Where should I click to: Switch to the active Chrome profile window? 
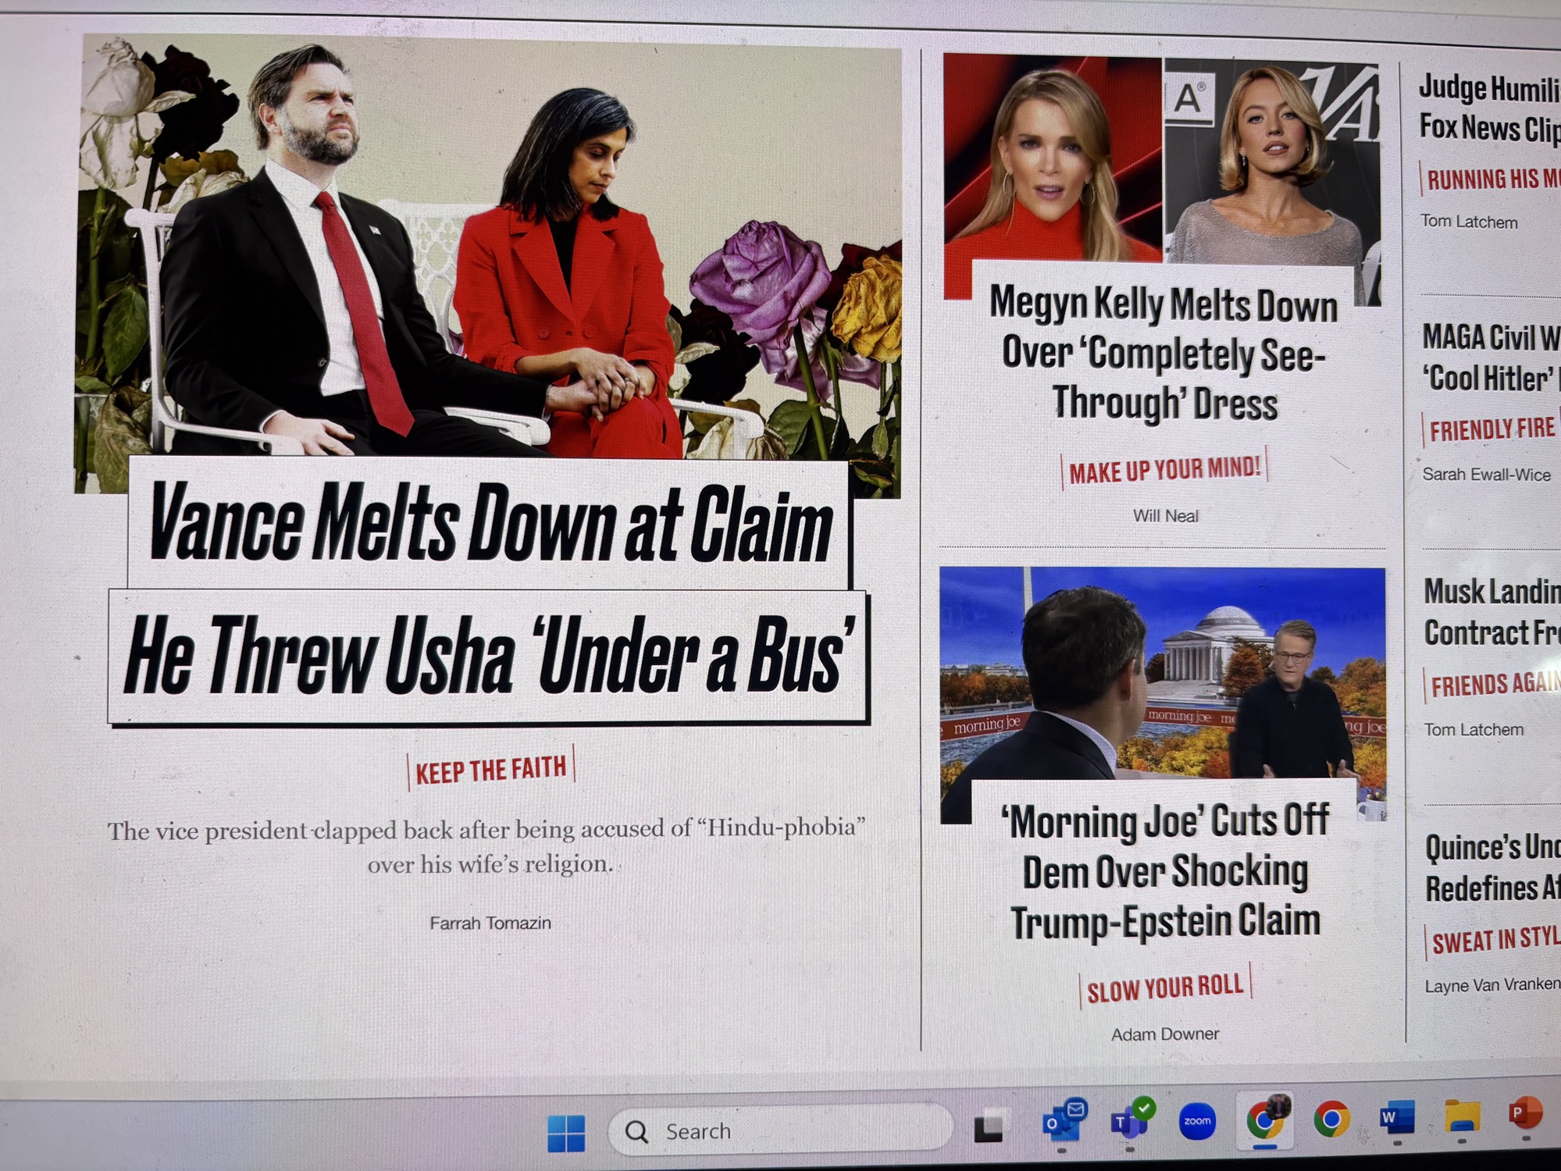coord(1265,1119)
